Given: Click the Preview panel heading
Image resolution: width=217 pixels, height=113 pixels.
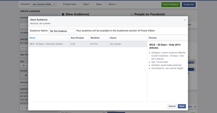Looking at the screenshot, I should [153, 38].
